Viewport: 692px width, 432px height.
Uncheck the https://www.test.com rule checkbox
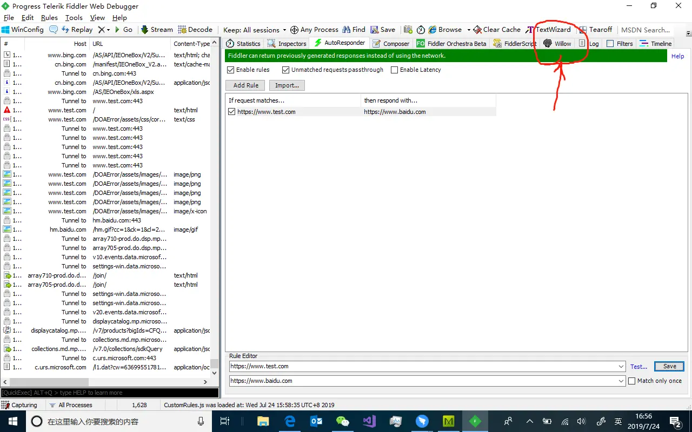232,112
